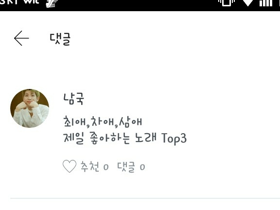Open the 남국 username profile
Screen dimensions: 280x210
73,99
